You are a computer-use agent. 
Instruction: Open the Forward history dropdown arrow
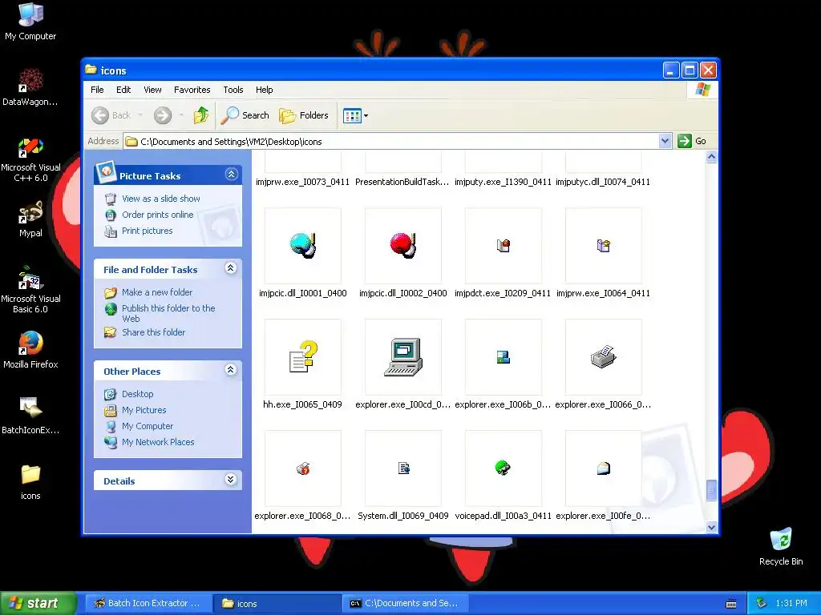(181, 115)
